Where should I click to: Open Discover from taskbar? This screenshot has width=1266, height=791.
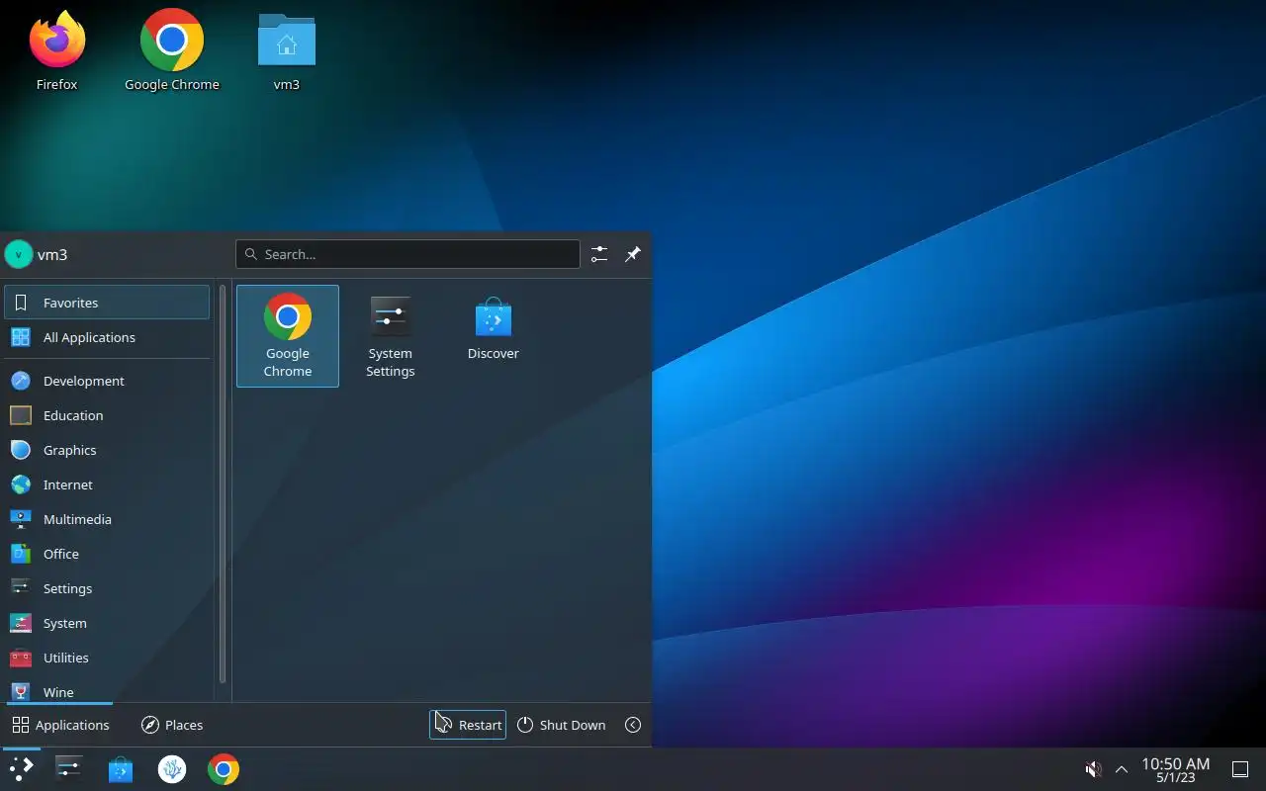(121, 769)
